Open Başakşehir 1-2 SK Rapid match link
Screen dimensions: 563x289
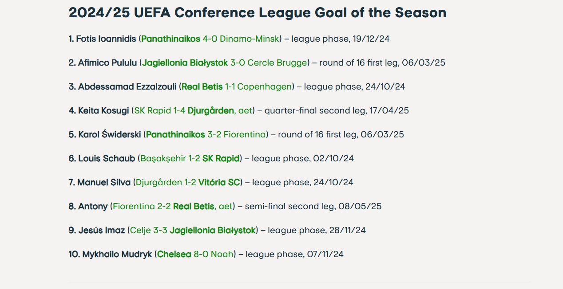190,159
